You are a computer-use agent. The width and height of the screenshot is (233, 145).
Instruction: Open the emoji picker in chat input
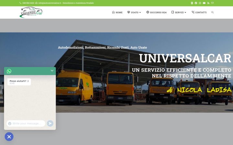click(x=10, y=123)
